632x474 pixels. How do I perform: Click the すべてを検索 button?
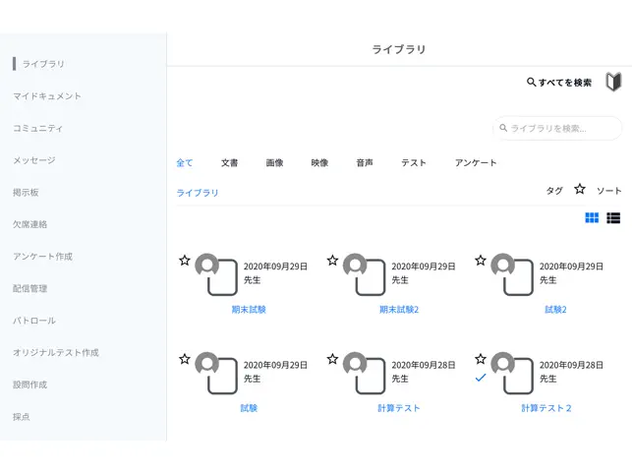coord(559,83)
